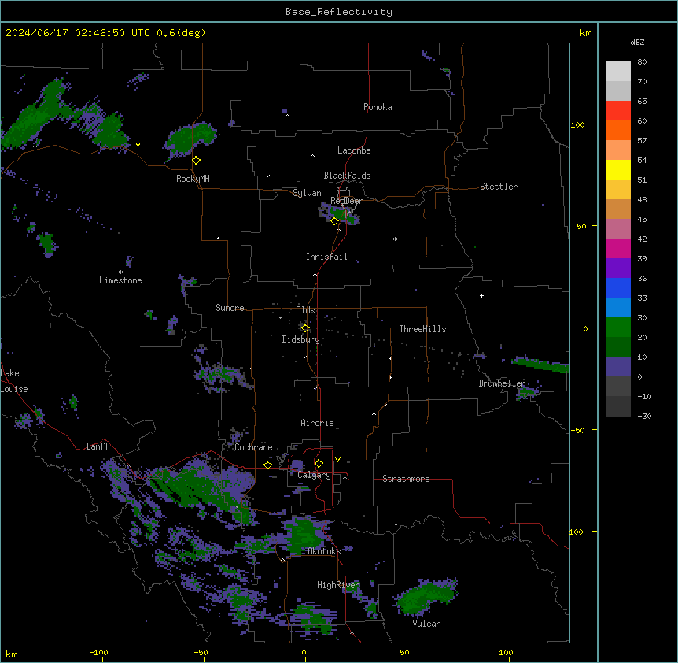Click the Lacombe city label
The height and width of the screenshot is (663, 678).
pos(354,150)
